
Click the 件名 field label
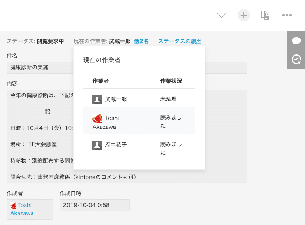pos(12,55)
